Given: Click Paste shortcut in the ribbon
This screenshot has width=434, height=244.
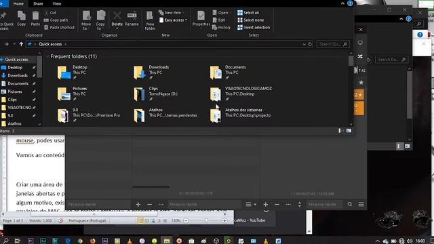Looking at the screenshot, I should pos(60,27).
